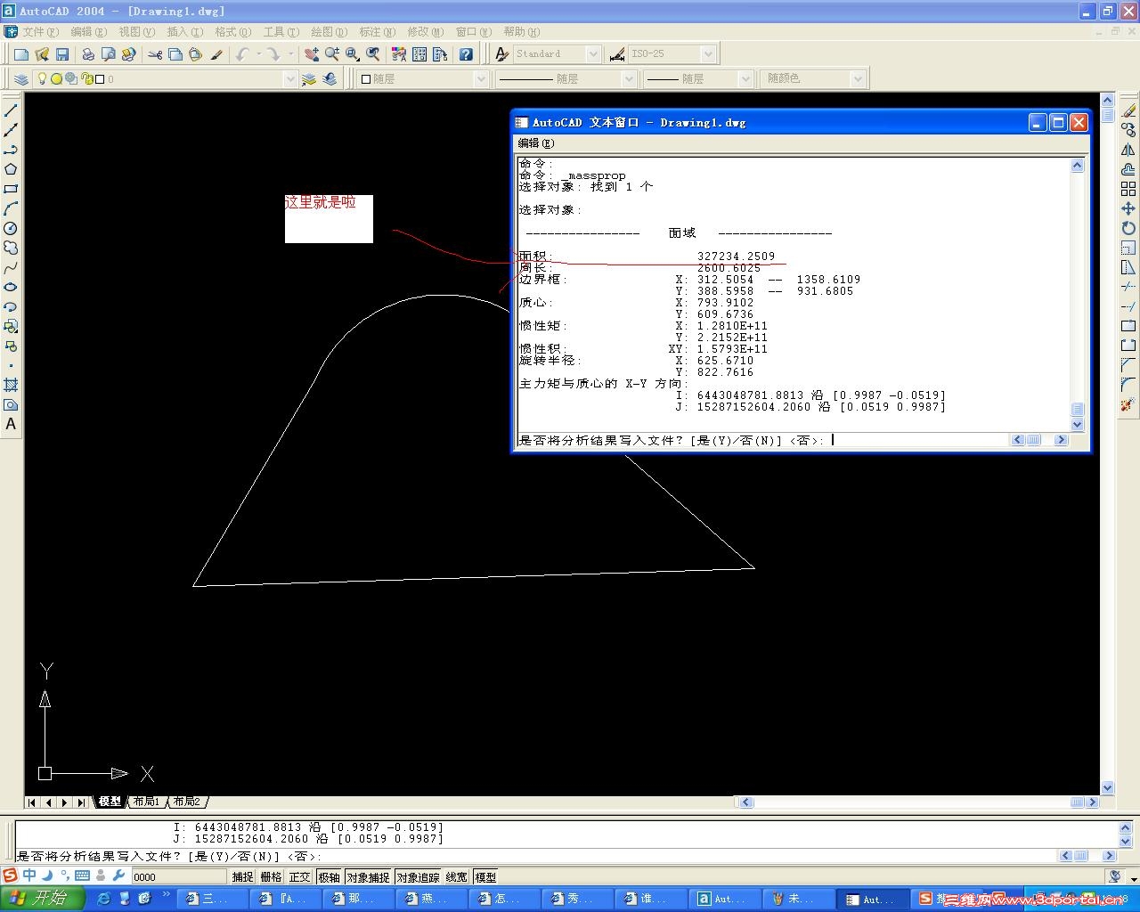Toggle 极轴 polar tracking in status bar
Viewport: 1140px width, 912px height.
pos(329,877)
